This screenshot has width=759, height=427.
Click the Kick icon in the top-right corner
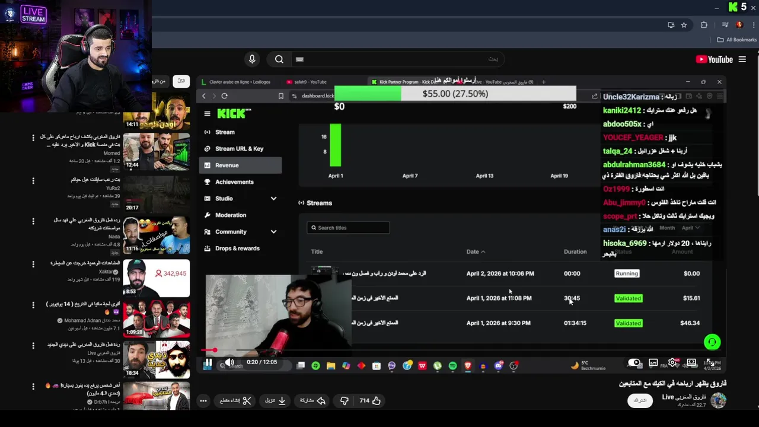734,7
